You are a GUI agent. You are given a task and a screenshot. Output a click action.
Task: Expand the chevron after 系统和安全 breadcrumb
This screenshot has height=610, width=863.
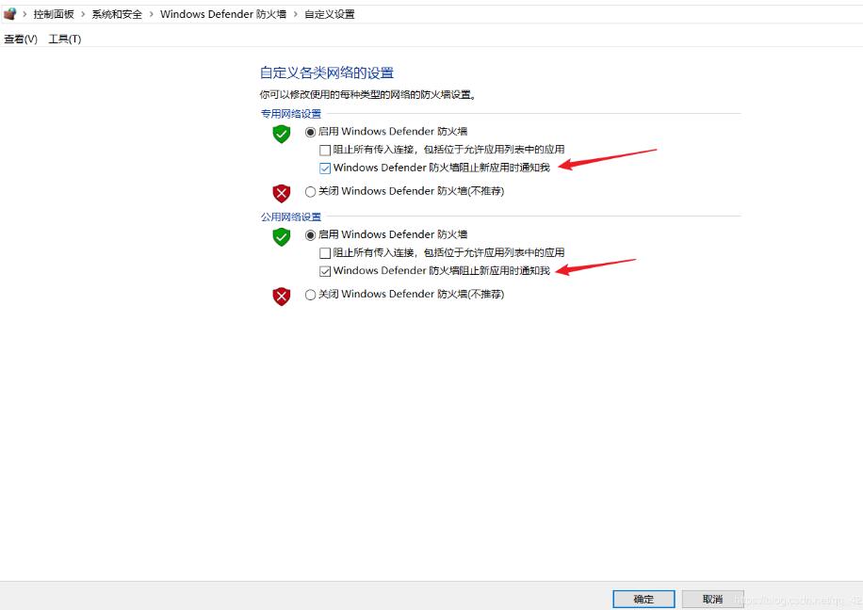tap(152, 14)
